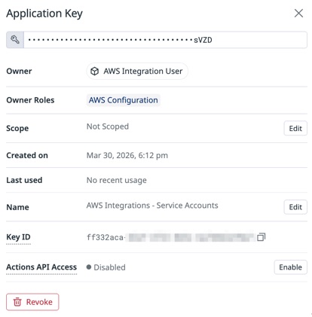Click the key icon beside masked key
The height and width of the screenshot is (317, 312).
tap(15, 40)
